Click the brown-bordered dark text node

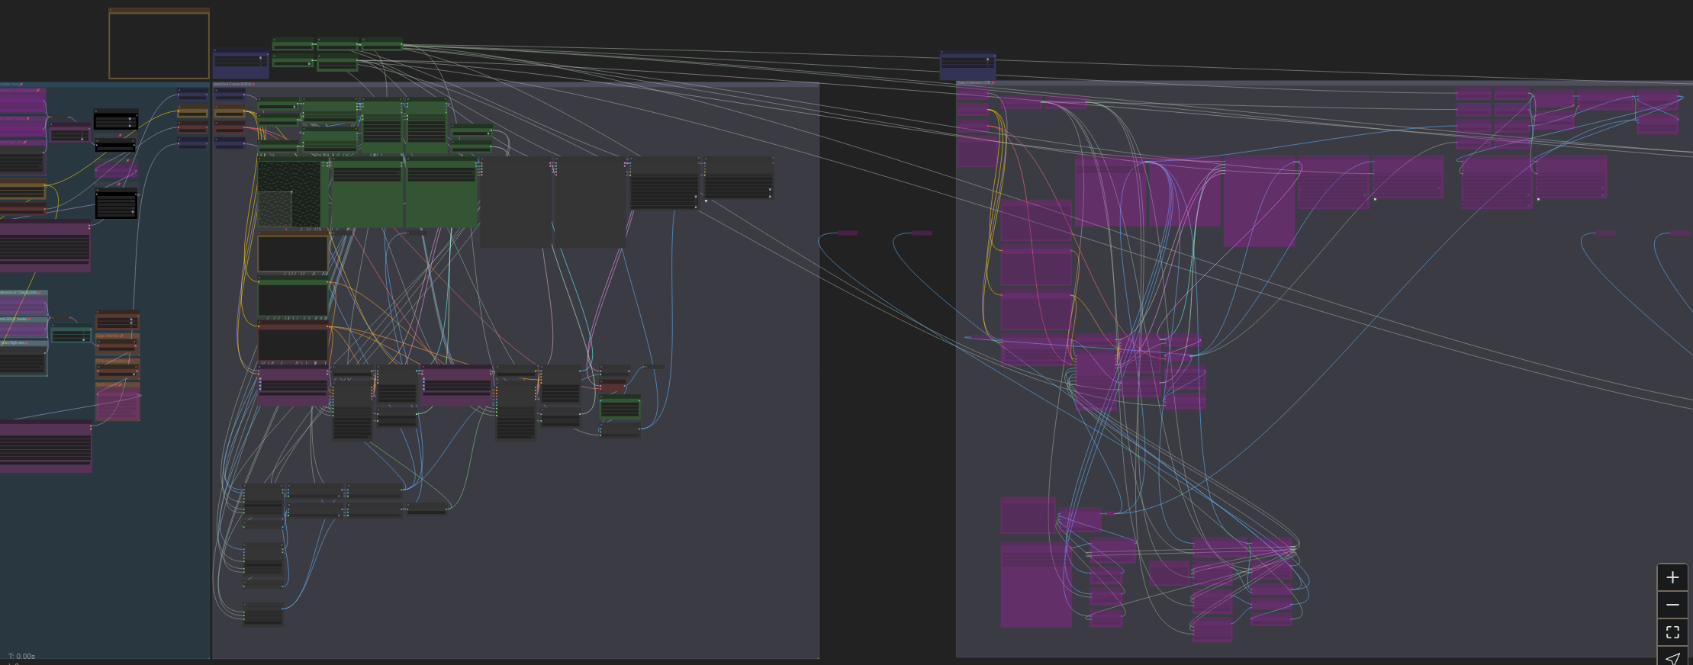click(293, 254)
